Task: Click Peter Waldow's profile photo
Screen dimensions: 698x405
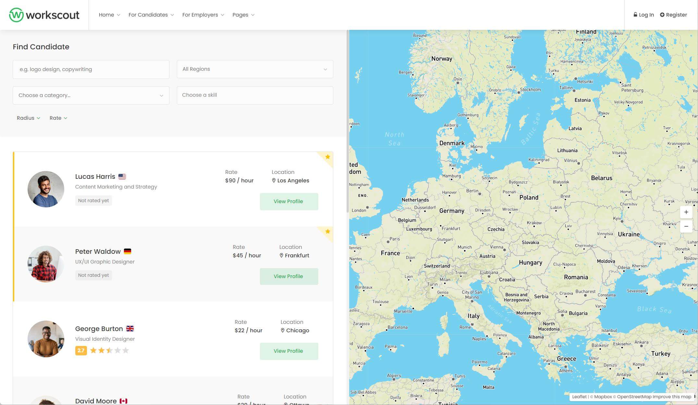Action: pyautogui.click(x=46, y=264)
